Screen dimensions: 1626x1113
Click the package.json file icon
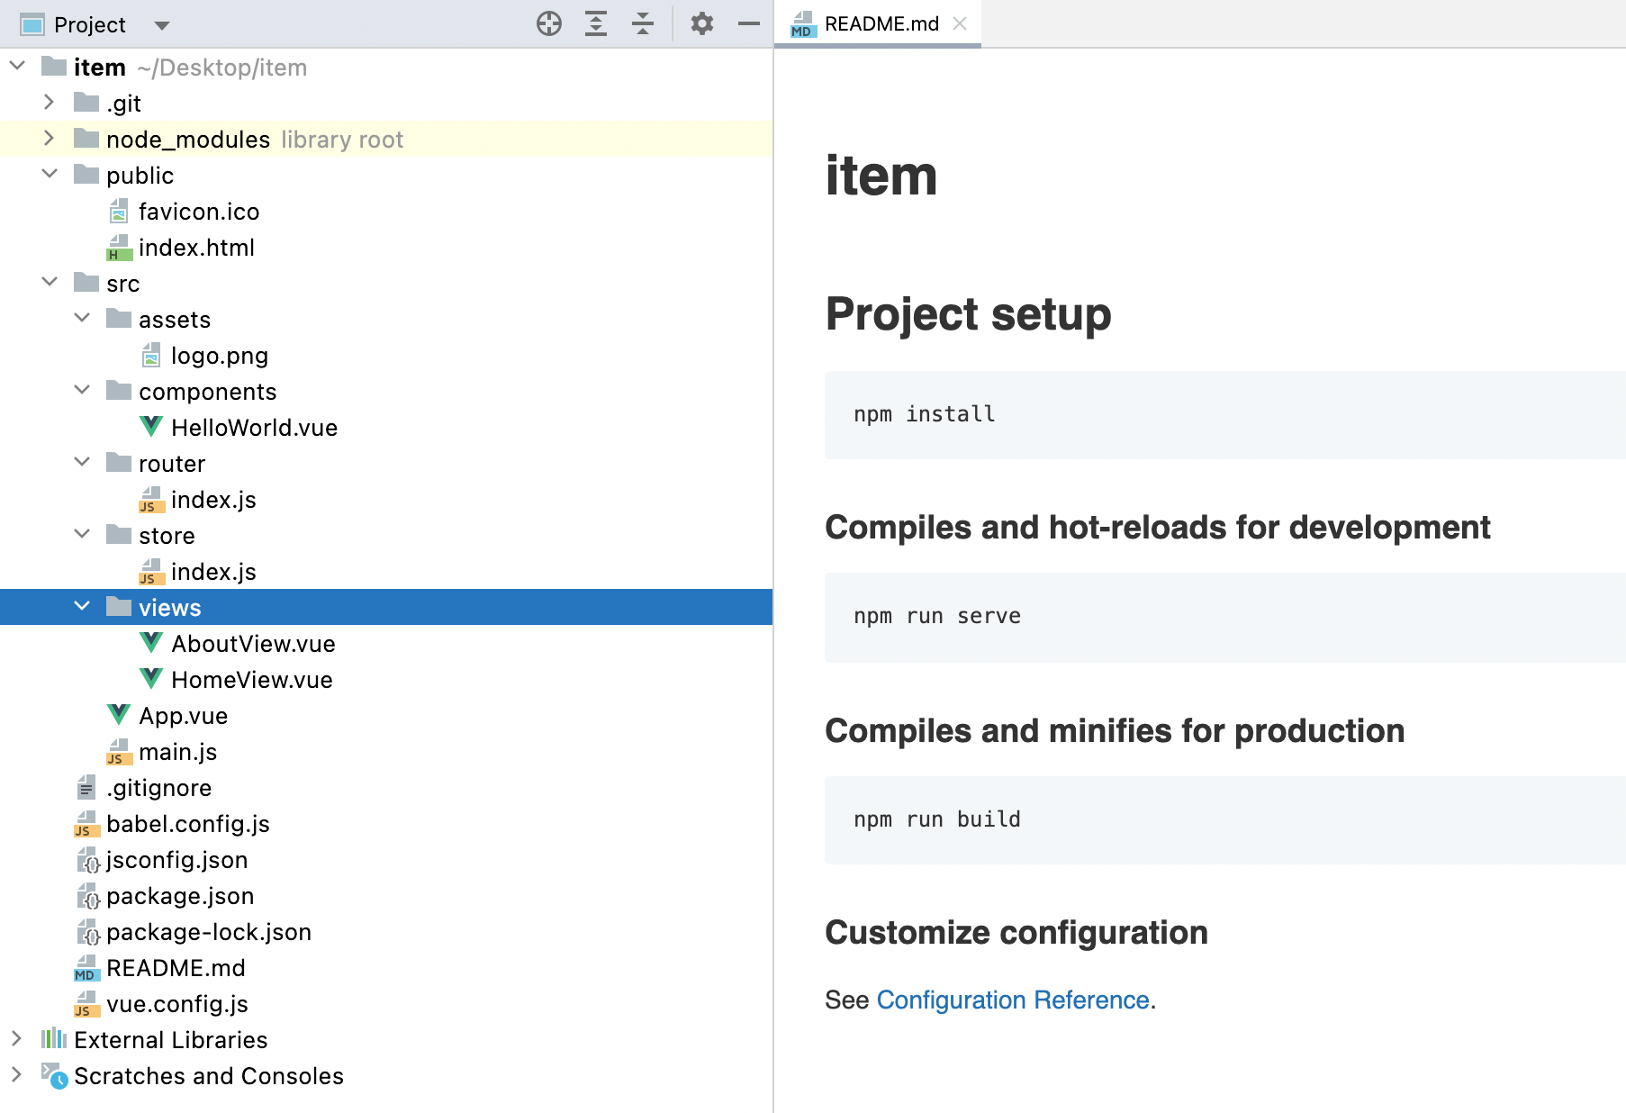coord(87,897)
